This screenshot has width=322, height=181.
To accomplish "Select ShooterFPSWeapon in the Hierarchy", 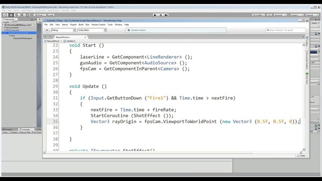I will [23, 38].
